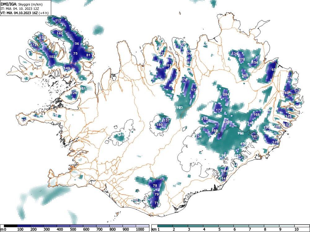Select the 1 km dark teal legend swatch
The height and width of the screenshot is (232, 310).
click(x=165, y=226)
